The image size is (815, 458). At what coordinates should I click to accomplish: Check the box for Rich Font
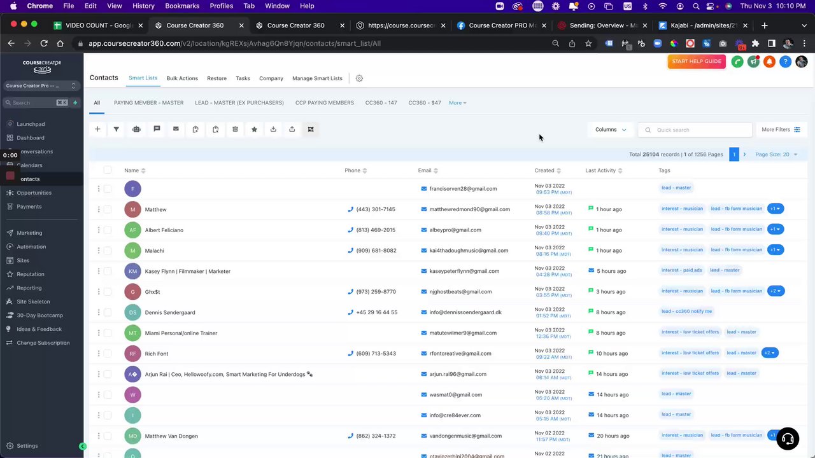pyautogui.click(x=108, y=354)
